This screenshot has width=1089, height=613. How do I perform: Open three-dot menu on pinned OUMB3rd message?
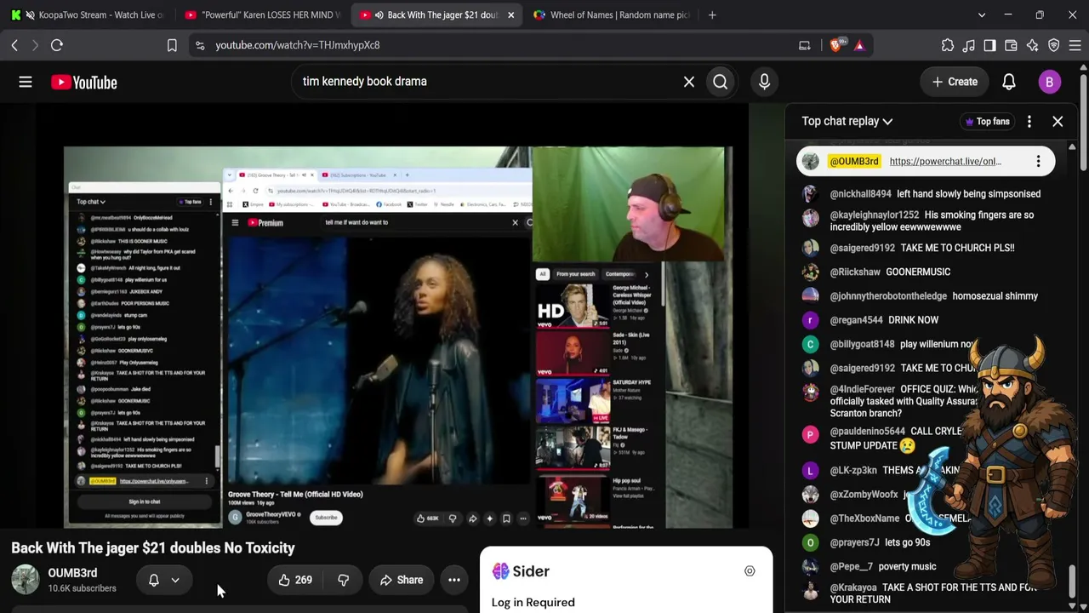pyautogui.click(x=1038, y=162)
